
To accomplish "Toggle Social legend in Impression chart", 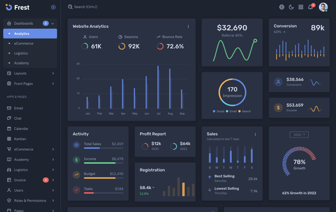I will click(218, 111).
